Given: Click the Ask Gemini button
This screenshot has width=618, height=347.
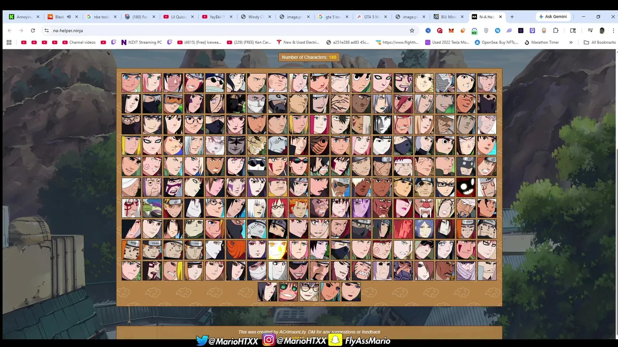Looking at the screenshot, I should pos(552,17).
